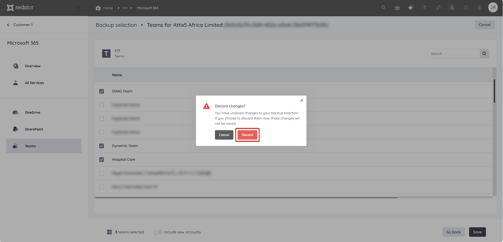Image resolution: width=503 pixels, height=242 pixels.
Task: Open the JR user avatar menu
Action: click(493, 7)
